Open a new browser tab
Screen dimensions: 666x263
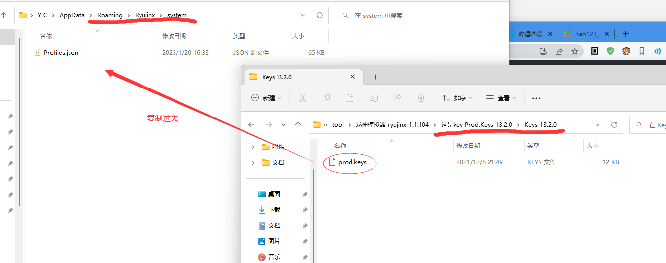click(x=626, y=34)
